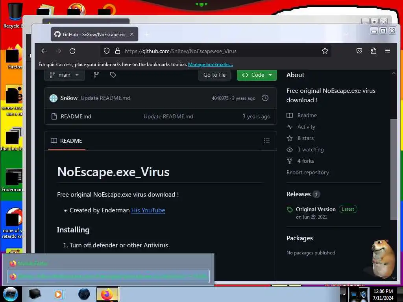Viewport: 403px width, 302px height.
Task: Show hidden system tray icons
Action: (x=344, y=294)
